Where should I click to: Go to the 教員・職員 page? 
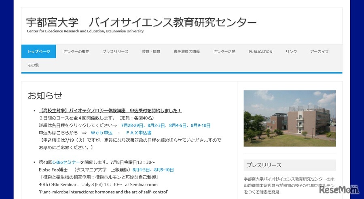coord(151,51)
